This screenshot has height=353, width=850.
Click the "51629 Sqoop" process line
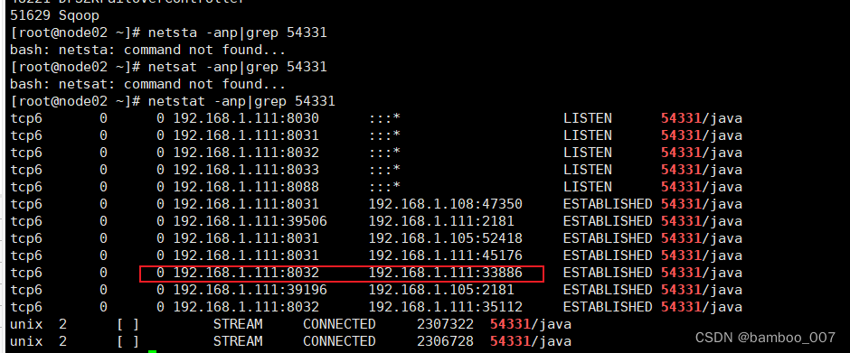coord(55,15)
